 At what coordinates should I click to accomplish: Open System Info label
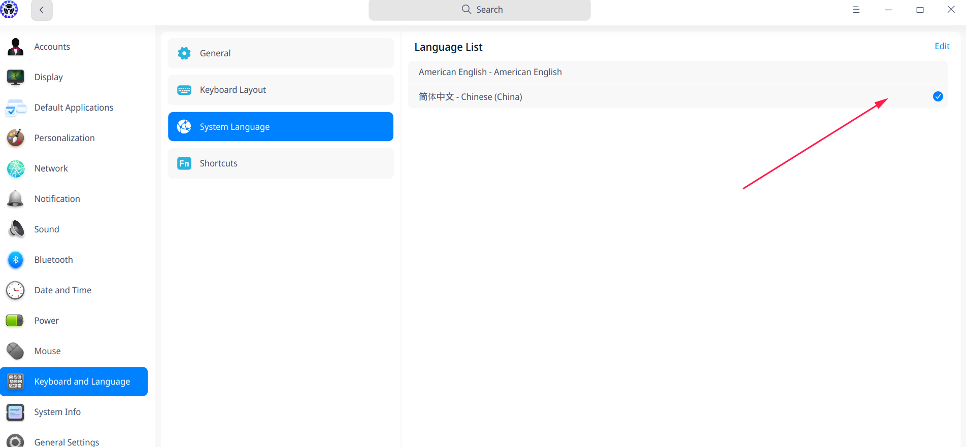click(x=57, y=412)
